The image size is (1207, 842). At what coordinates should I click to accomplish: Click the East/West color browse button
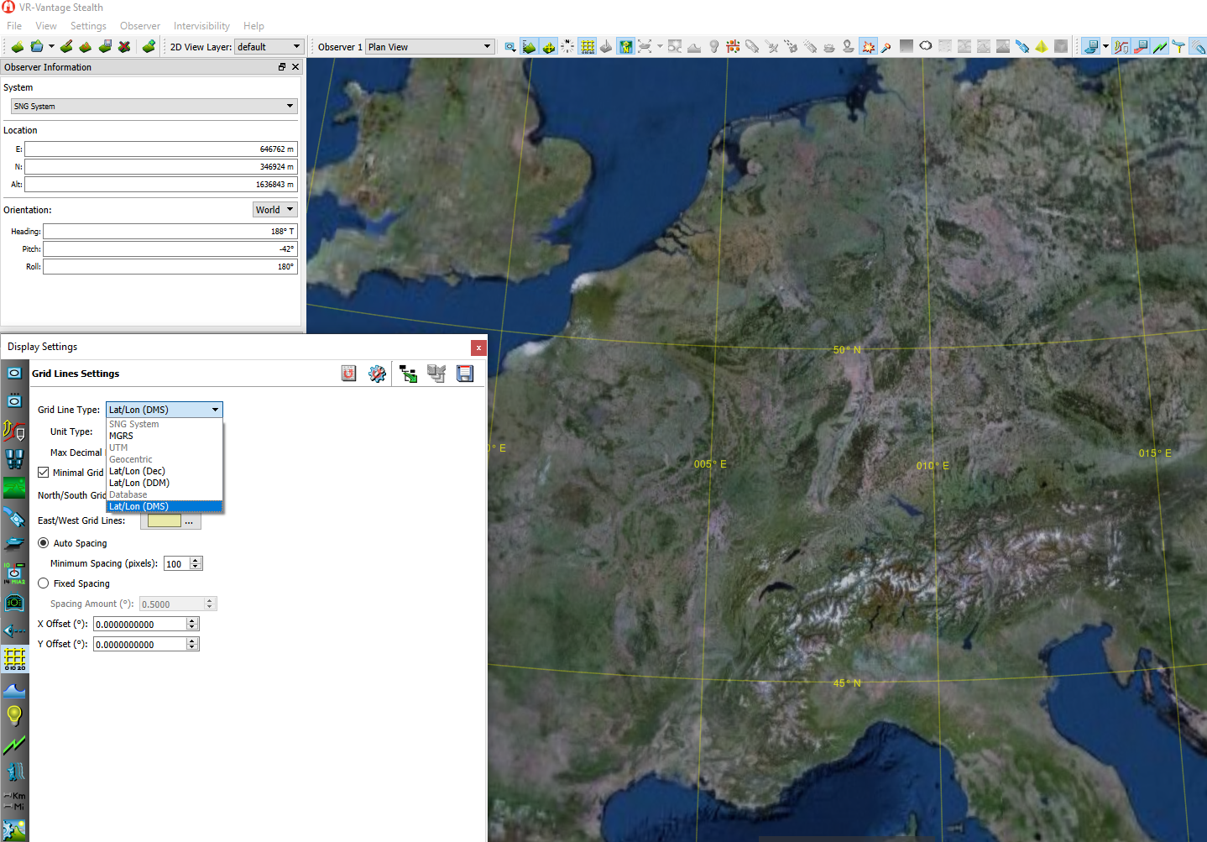click(x=189, y=521)
